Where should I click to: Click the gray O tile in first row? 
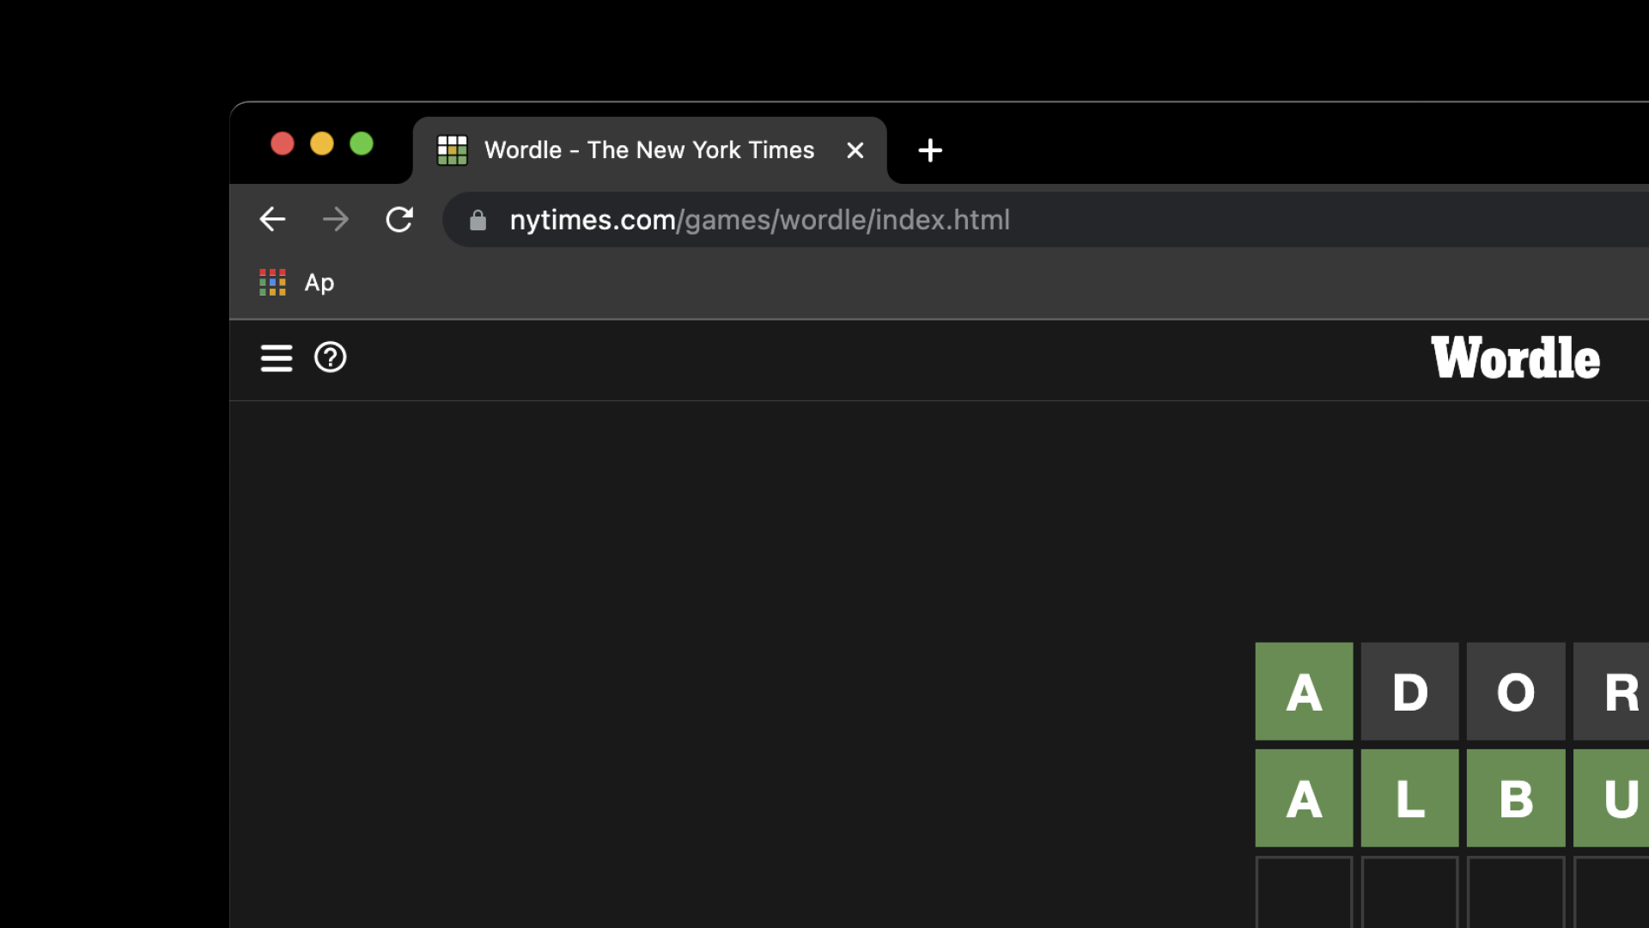[1515, 692]
